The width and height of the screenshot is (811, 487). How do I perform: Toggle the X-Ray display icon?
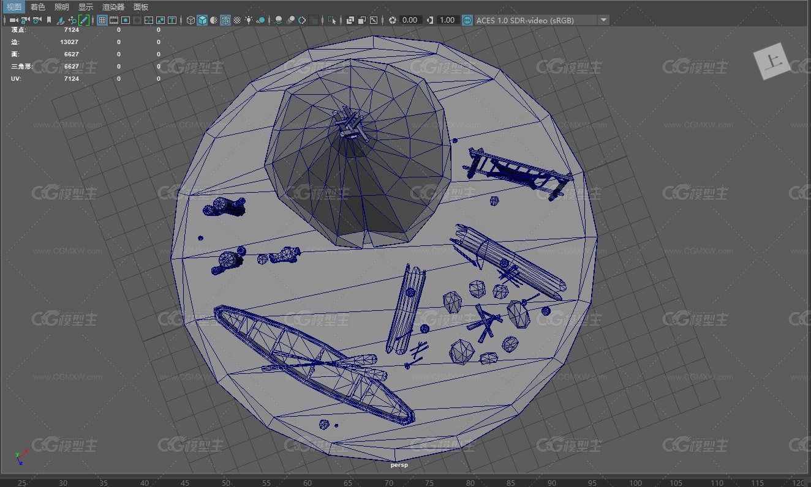pyautogui.click(x=350, y=20)
